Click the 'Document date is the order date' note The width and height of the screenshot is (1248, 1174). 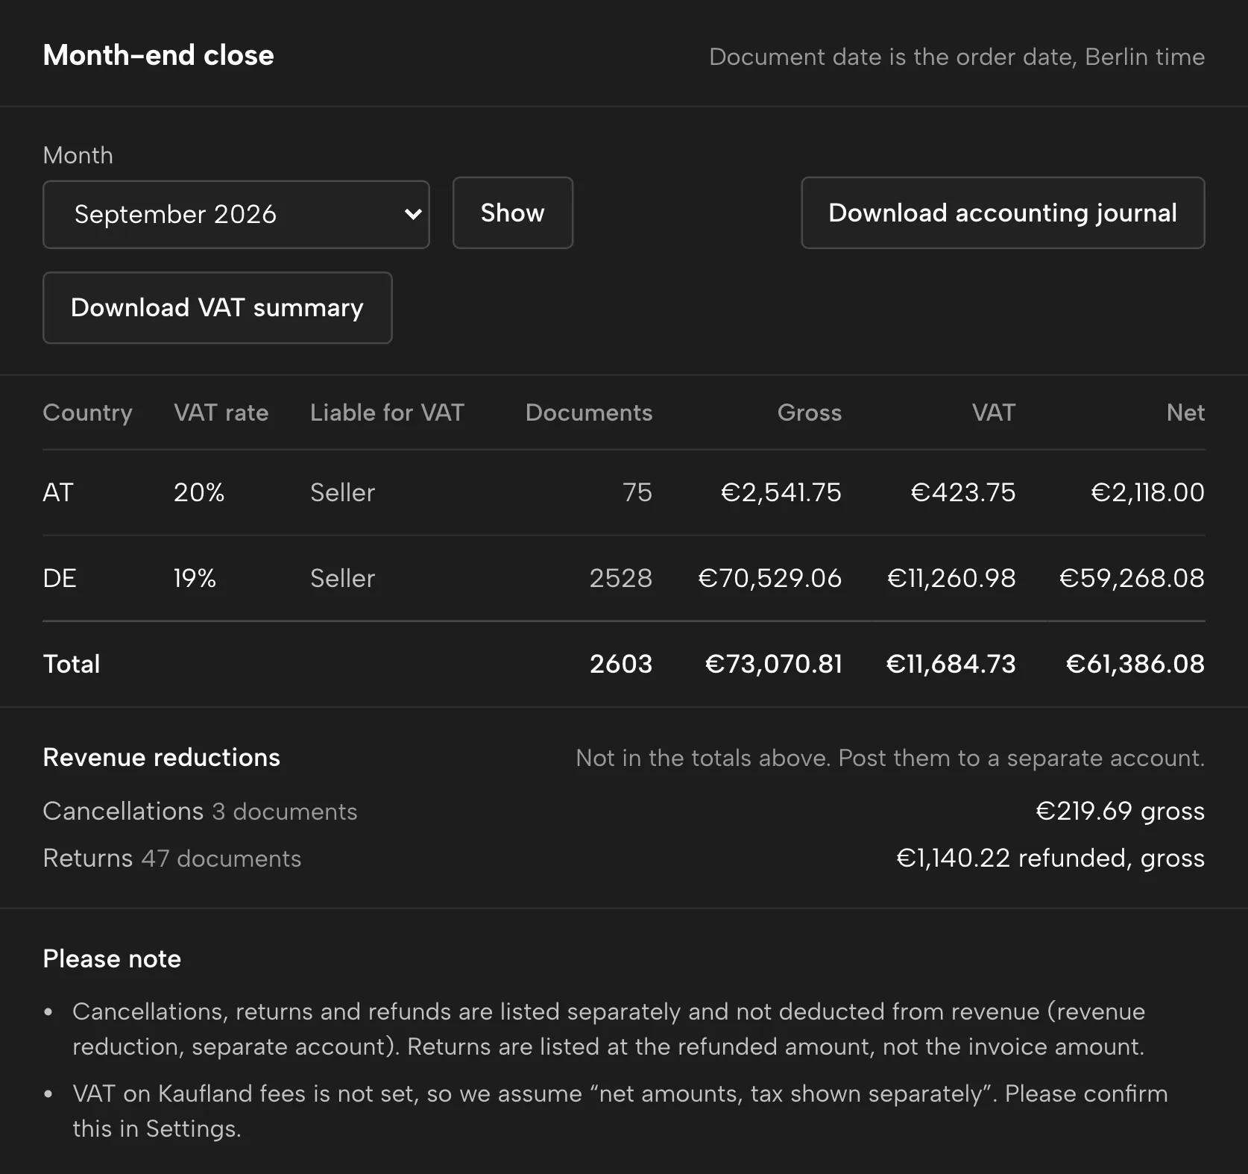pyautogui.click(x=957, y=57)
